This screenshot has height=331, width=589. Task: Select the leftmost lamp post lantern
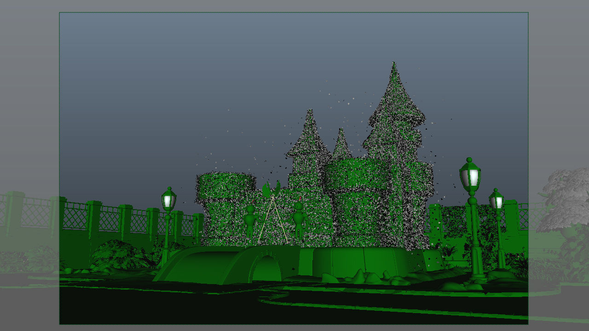[168, 200]
